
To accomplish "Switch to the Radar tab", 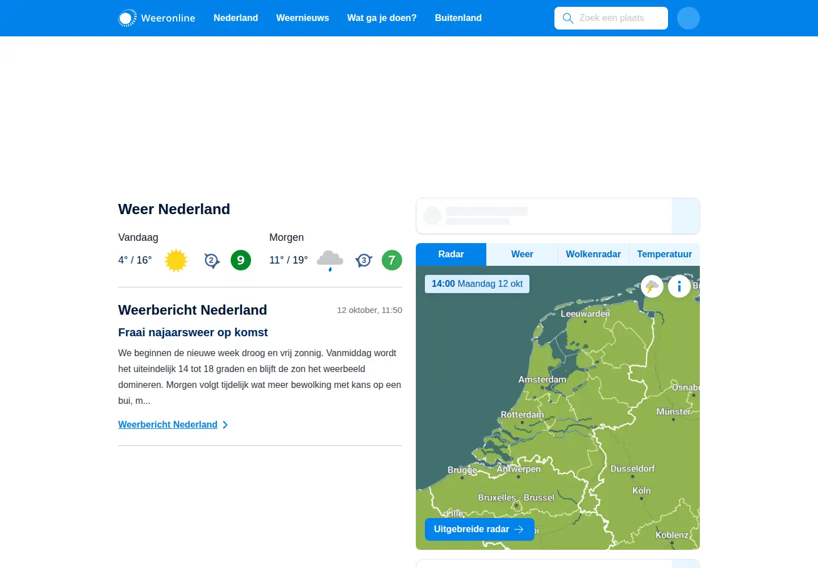I will pyautogui.click(x=451, y=254).
